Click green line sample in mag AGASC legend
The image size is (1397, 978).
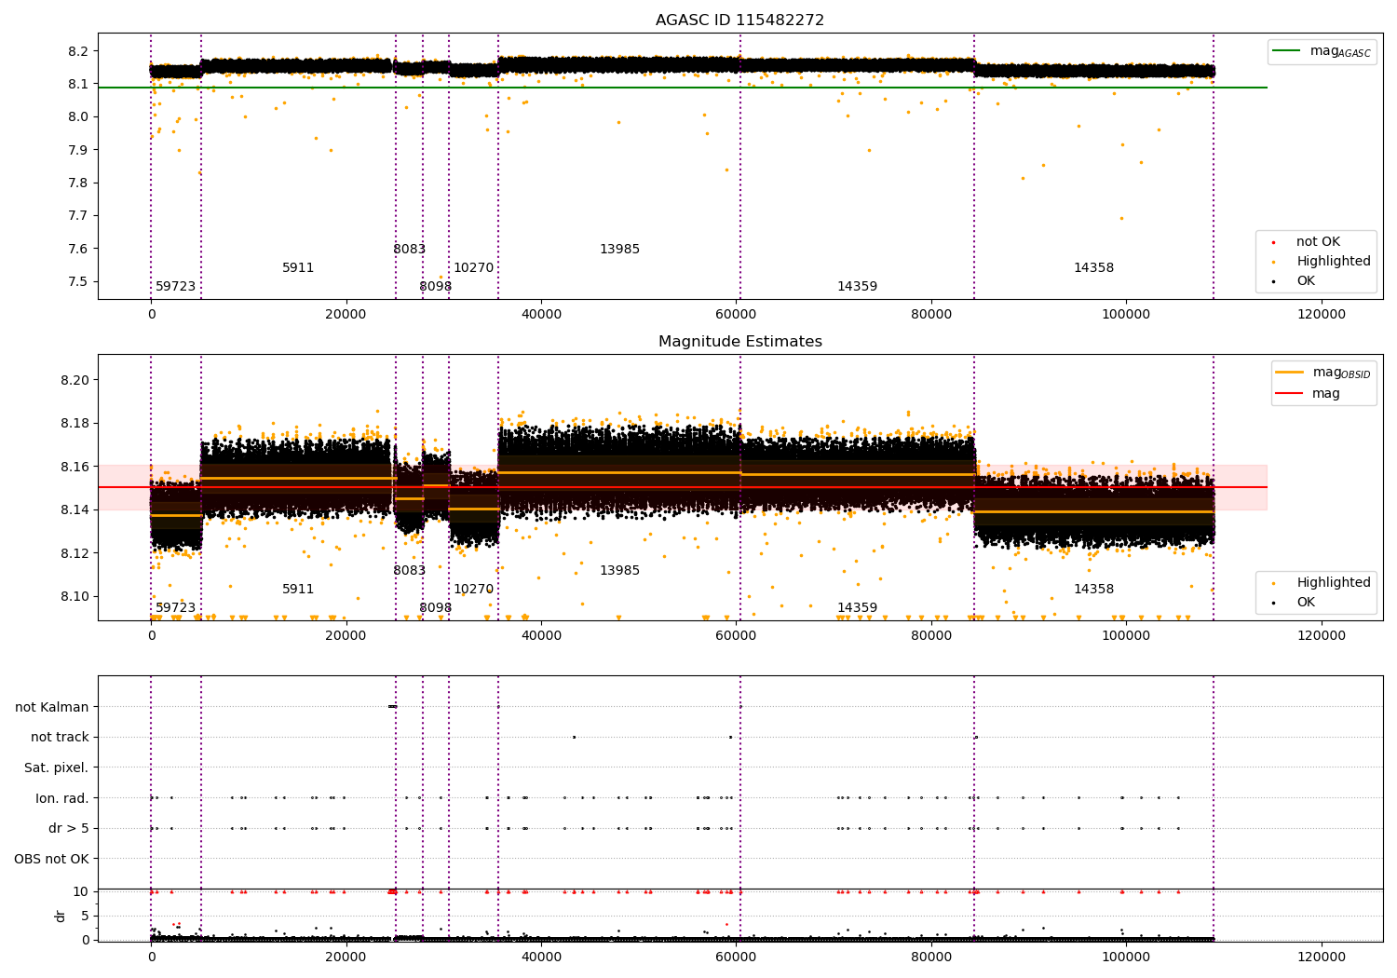1287,51
